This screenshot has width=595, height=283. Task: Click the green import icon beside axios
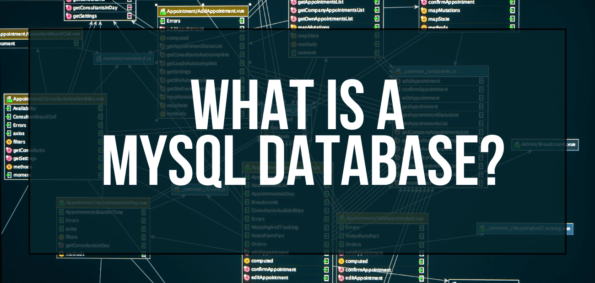[x=10, y=133]
